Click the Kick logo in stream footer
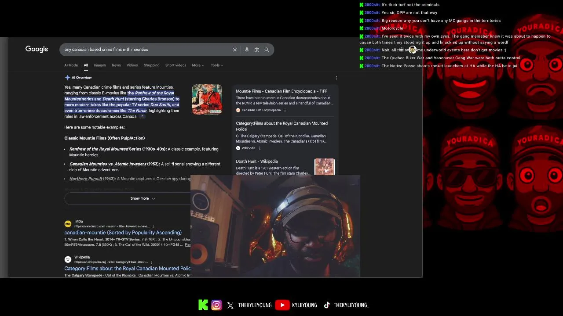563x316 pixels. (x=203, y=305)
